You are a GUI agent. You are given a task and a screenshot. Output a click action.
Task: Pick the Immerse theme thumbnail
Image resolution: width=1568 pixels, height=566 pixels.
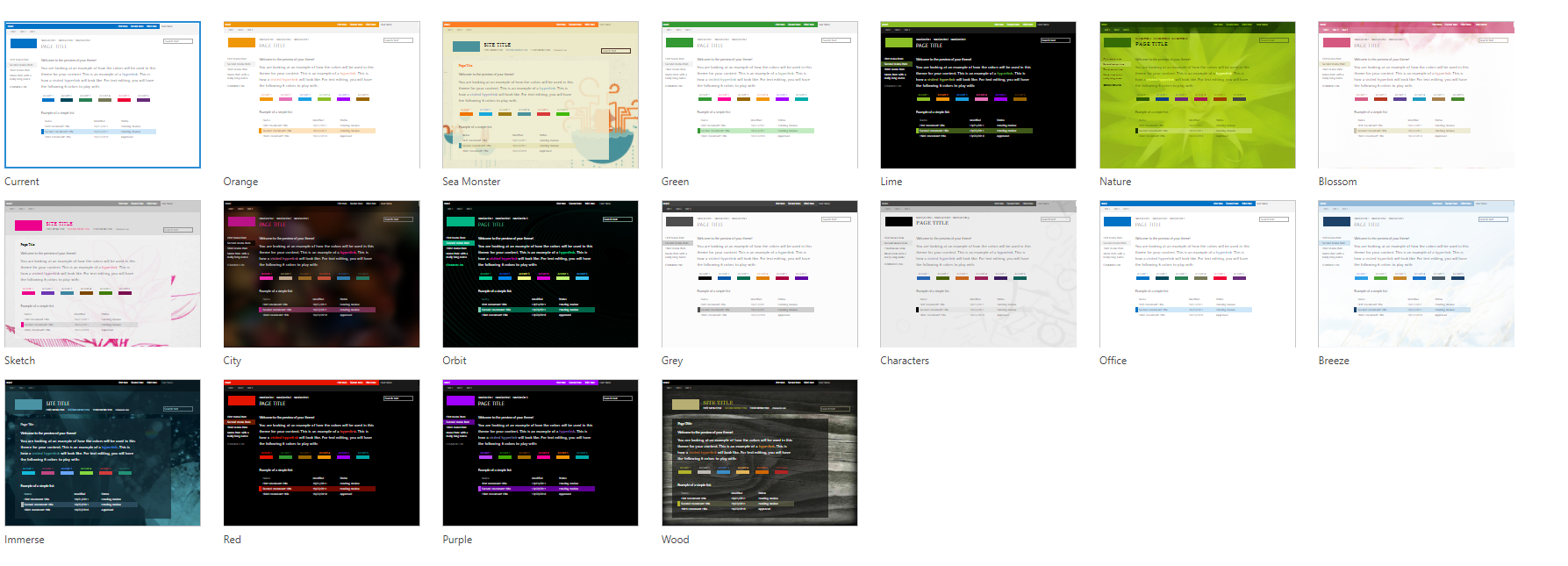(103, 453)
